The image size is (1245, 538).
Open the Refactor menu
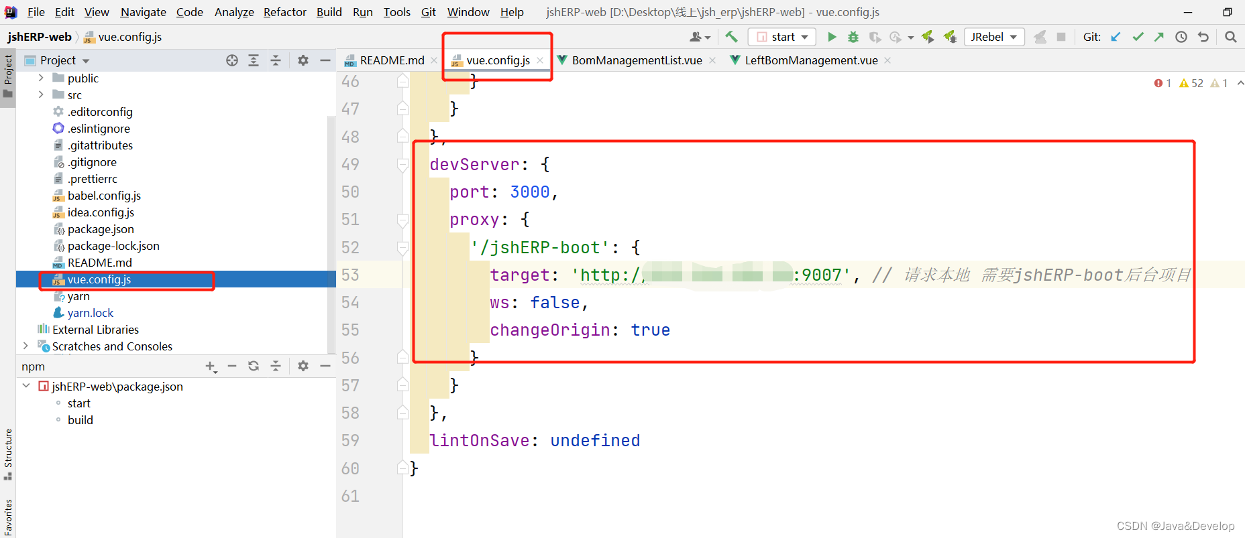point(284,12)
